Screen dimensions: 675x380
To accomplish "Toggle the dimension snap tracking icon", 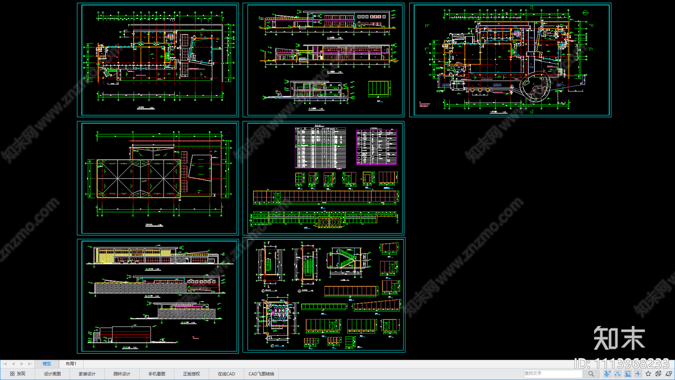I will (x=618, y=374).
